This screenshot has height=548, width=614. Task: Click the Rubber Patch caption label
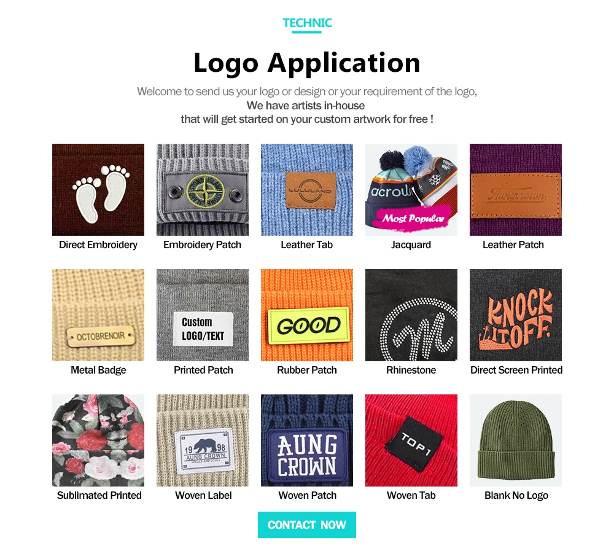click(306, 370)
